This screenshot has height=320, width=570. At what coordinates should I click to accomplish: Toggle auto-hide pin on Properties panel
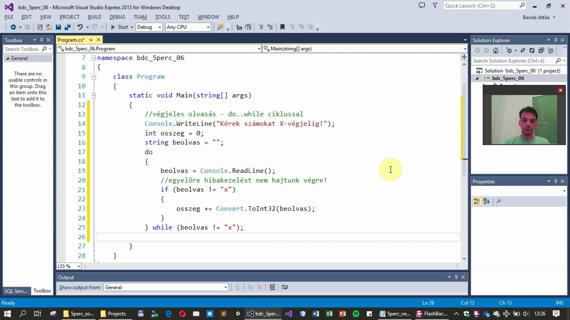[555, 181]
